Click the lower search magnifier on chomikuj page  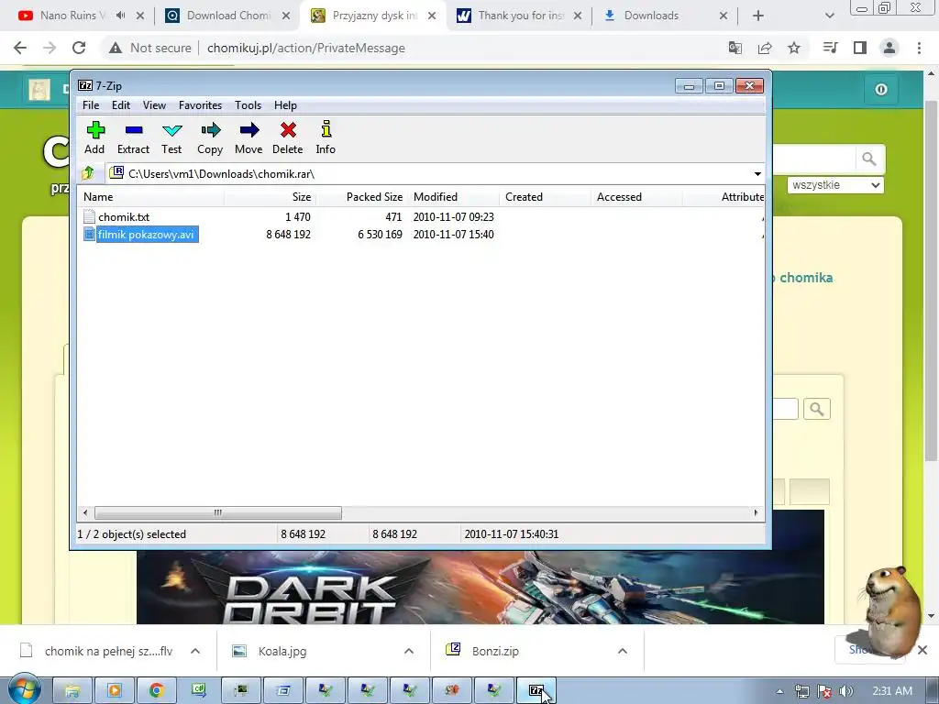coord(817,409)
